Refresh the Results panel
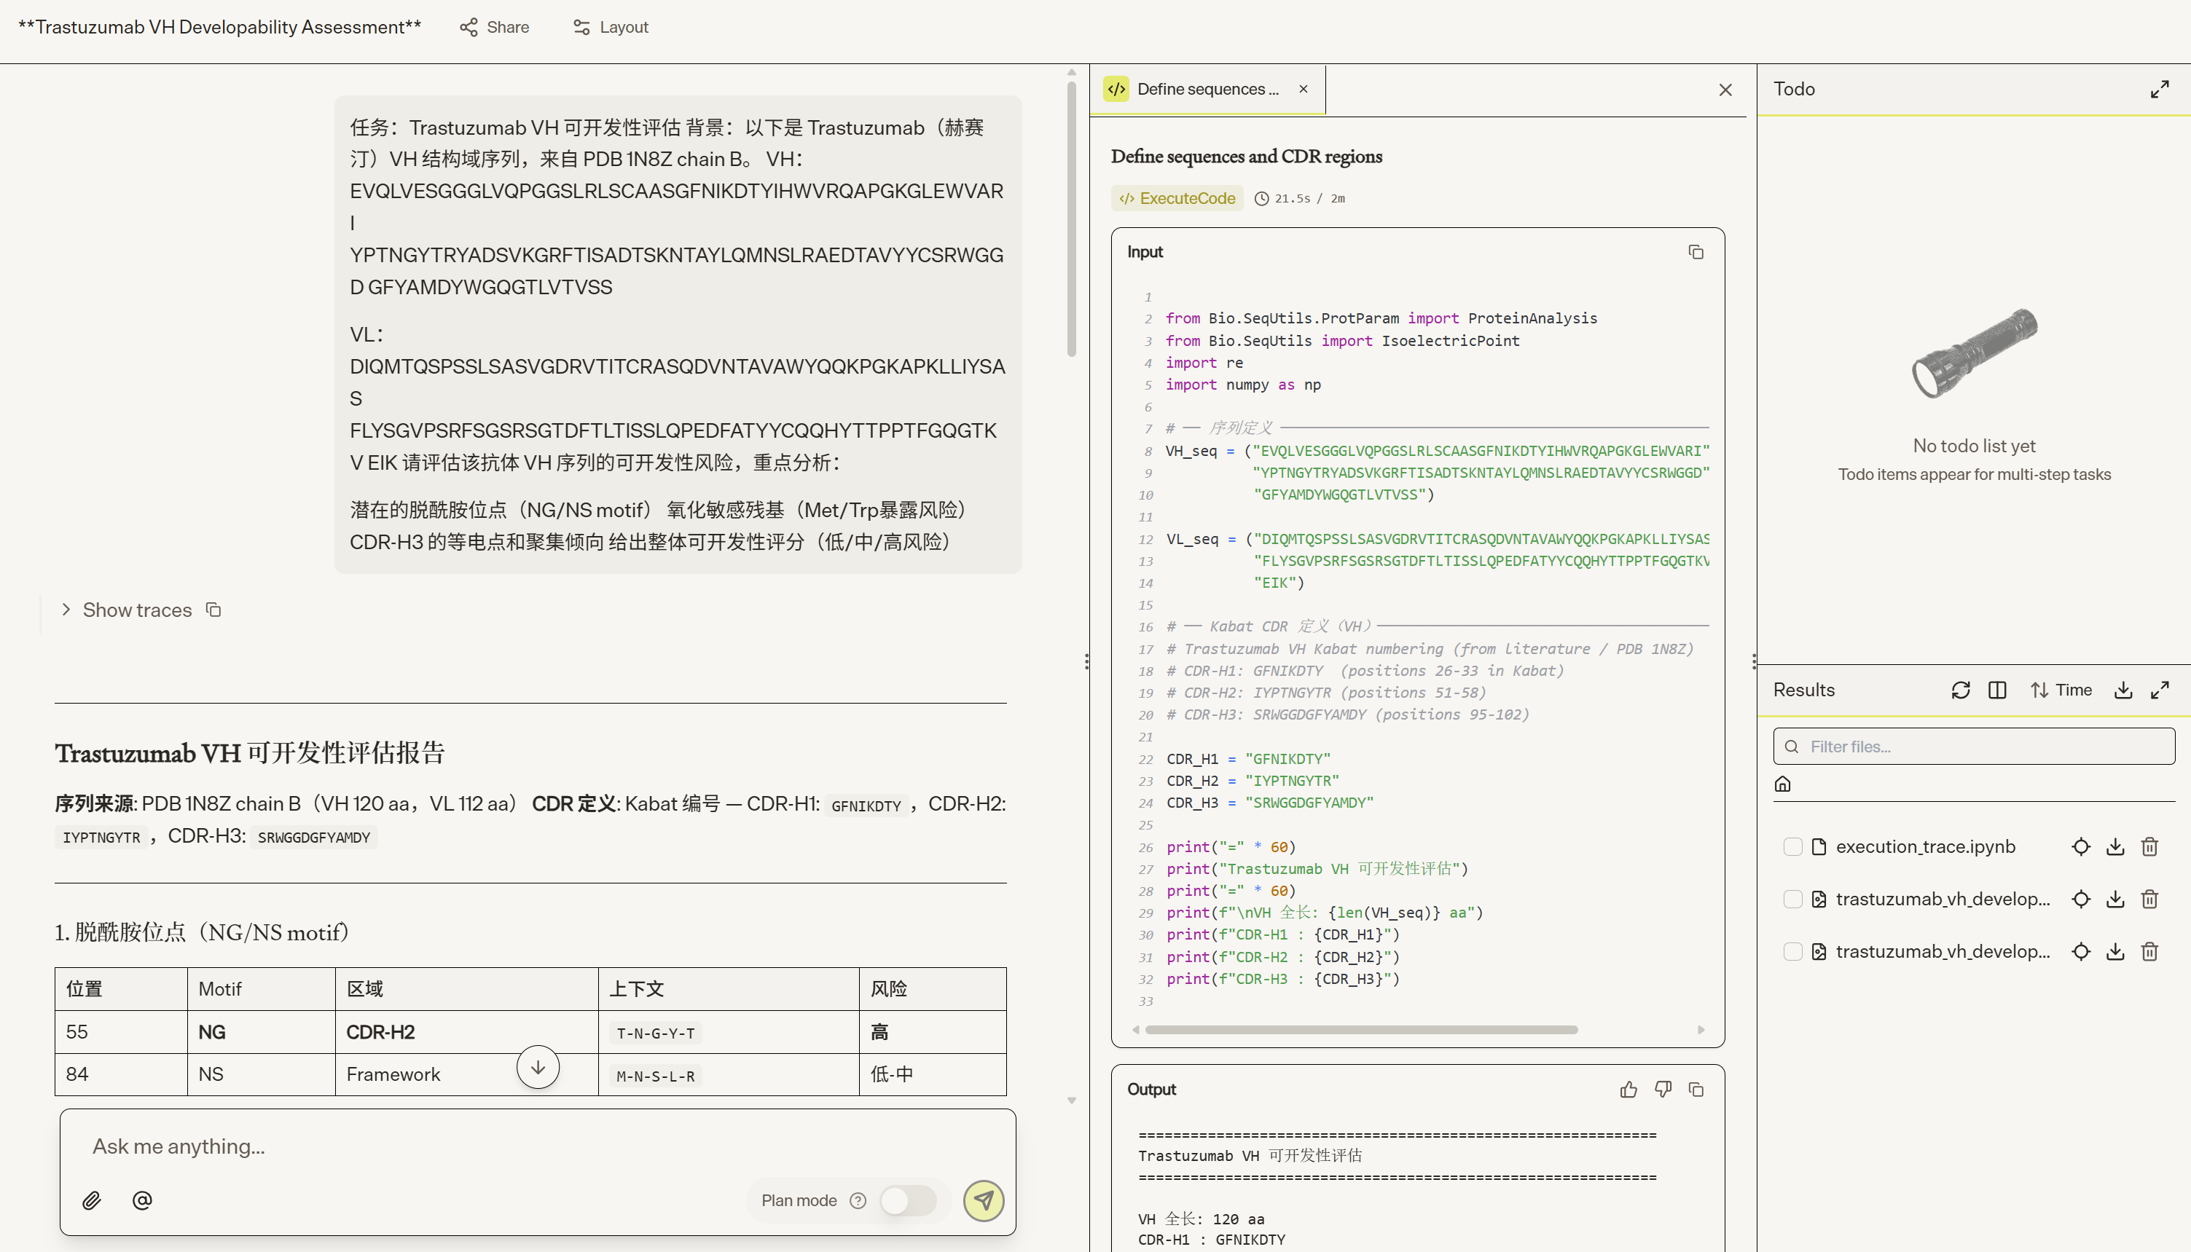Image resolution: width=2191 pixels, height=1252 pixels. tap(1961, 690)
